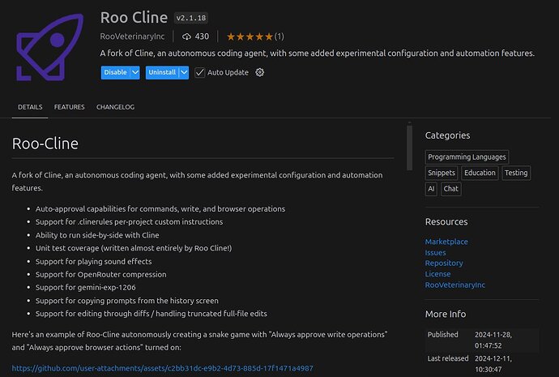Click the 'Unit test coverage' bullet

point(134,248)
